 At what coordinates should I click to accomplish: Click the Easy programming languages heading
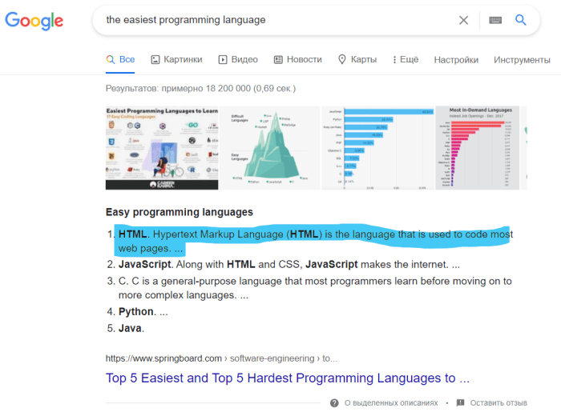click(x=180, y=212)
